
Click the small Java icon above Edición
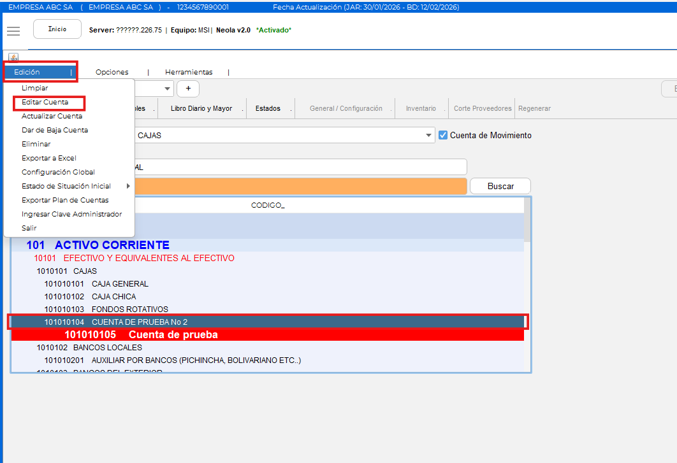pos(14,57)
